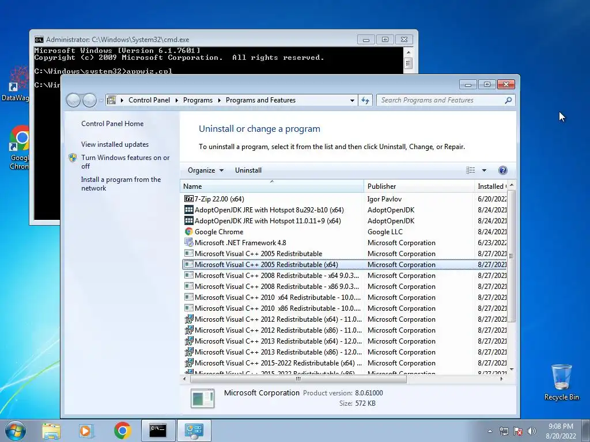
Task: Click the selected program details thumbnail
Action: [202, 398]
